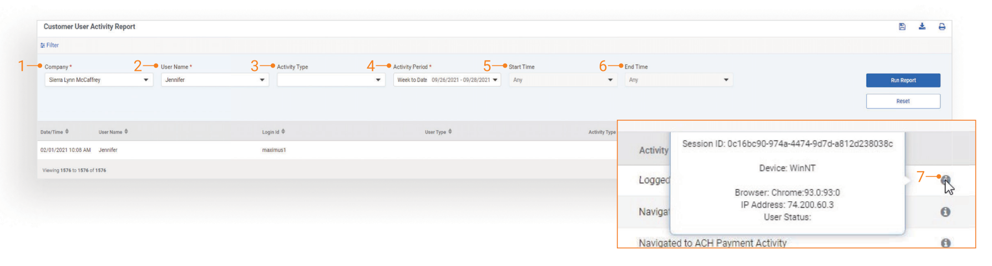The image size is (992, 266).
Task: Open the Activity Period date range dropdown
Action: [447, 80]
